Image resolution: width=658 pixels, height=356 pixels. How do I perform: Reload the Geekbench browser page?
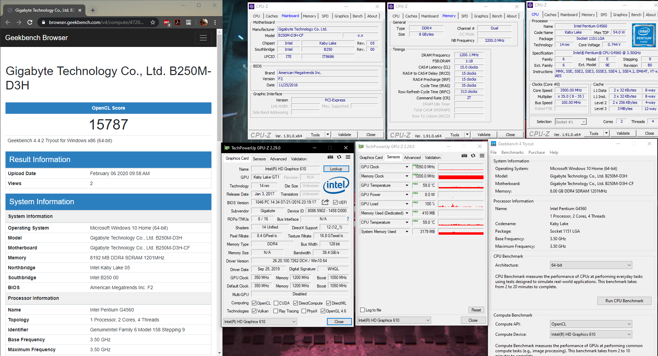pyautogui.click(x=30, y=22)
